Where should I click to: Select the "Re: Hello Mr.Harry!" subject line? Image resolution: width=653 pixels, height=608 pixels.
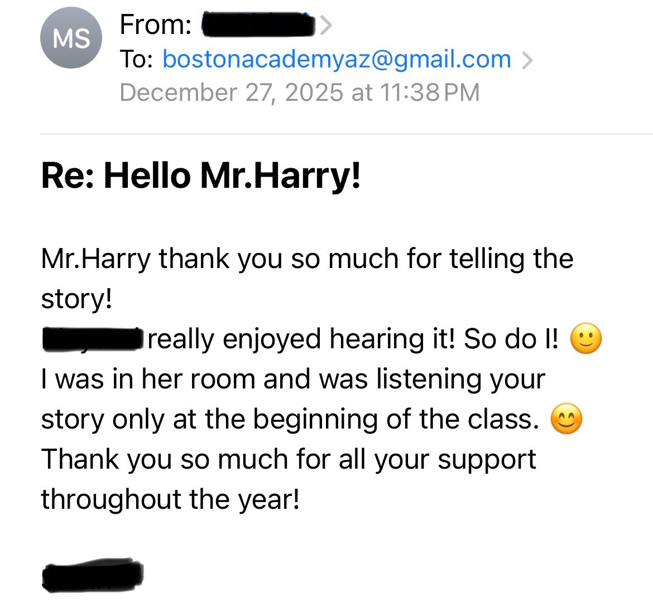(201, 175)
